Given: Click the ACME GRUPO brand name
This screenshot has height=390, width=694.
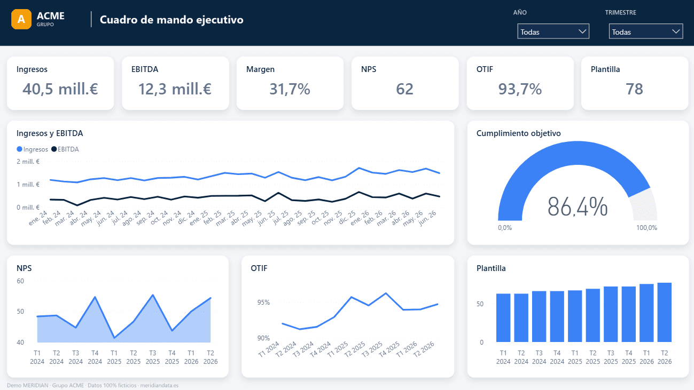Looking at the screenshot, I should [x=51, y=19].
